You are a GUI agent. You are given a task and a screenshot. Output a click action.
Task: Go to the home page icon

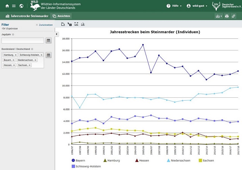(x=7, y=6)
